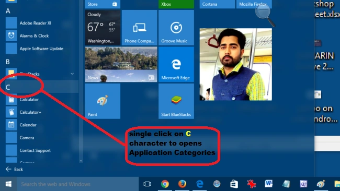Open the Phone Companion tile
The width and height of the screenshot is (340, 191).
coord(140,28)
